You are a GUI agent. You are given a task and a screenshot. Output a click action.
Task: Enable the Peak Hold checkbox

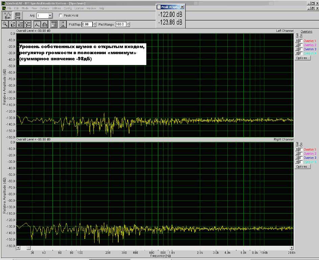tap(60, 16)
